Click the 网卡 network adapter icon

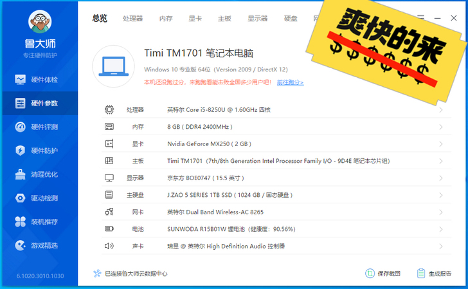[x=109, y=212]
